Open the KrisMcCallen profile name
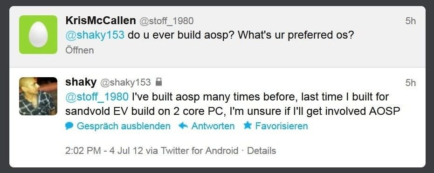This screenshot has height=173, width=434. click(101, 20)
